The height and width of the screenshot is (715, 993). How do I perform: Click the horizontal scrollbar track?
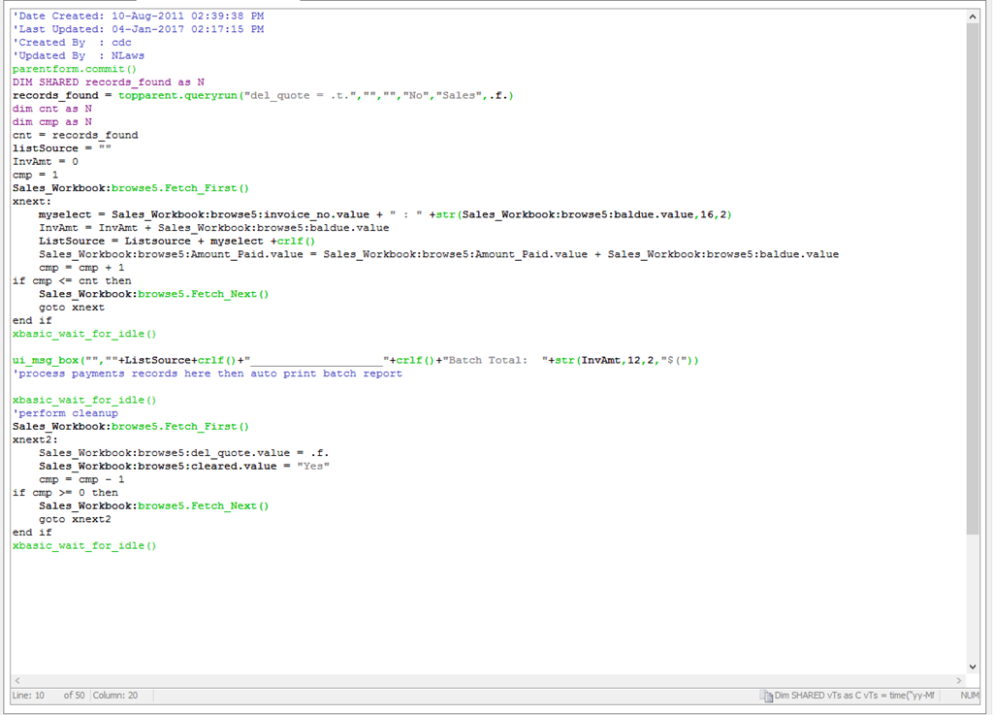point(485,680)
